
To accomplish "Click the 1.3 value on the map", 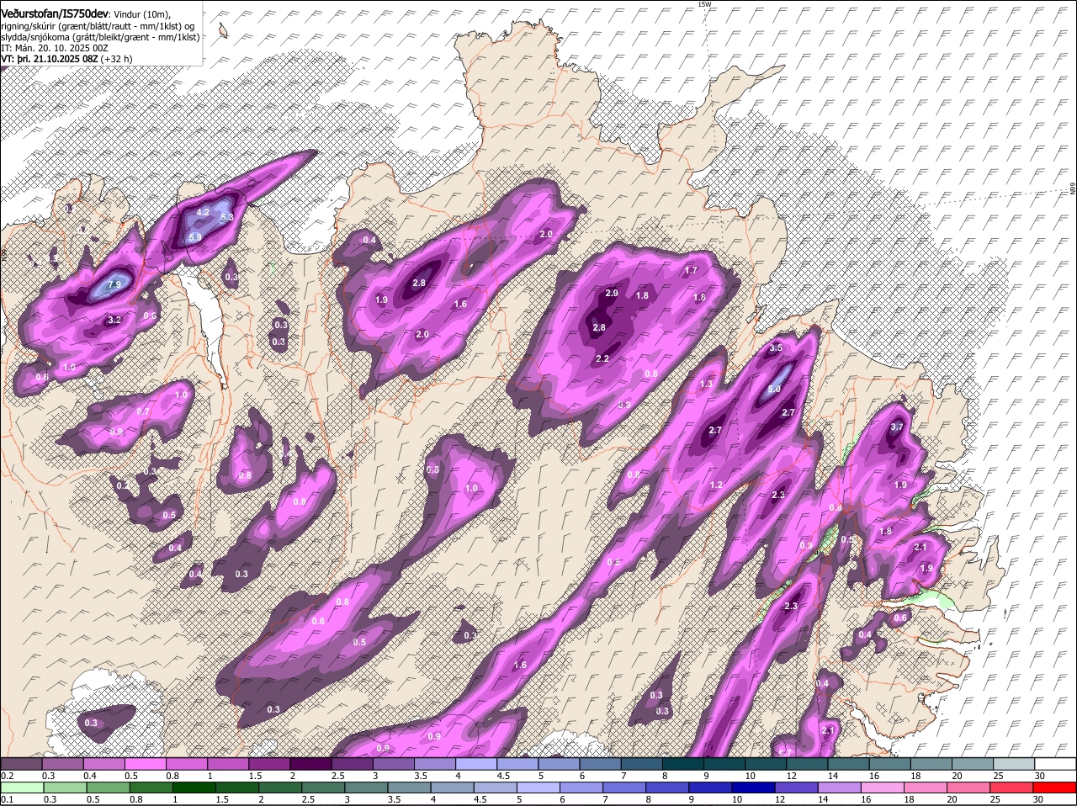I will click(x=706, y=384).
